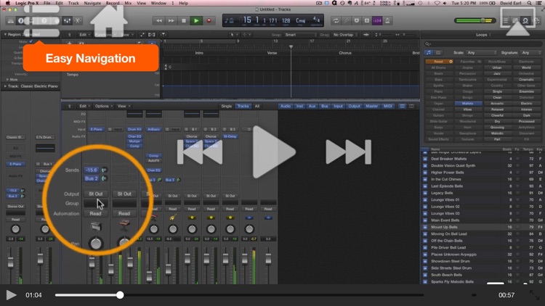545x306 pixels.
Task: Select the Mallets loop category
Action: point(467,104)
